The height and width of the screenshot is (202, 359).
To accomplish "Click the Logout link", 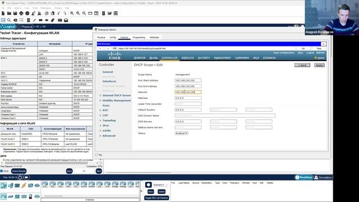I will point(310,53).
